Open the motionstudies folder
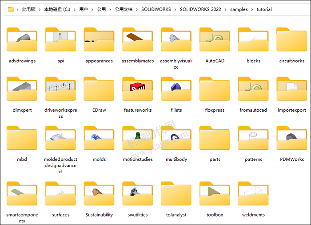The image size is (311, 225). pos(138,138)
